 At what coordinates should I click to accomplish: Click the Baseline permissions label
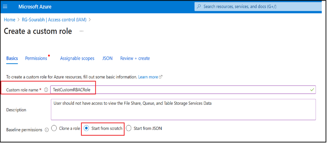[x=25, y=130]
